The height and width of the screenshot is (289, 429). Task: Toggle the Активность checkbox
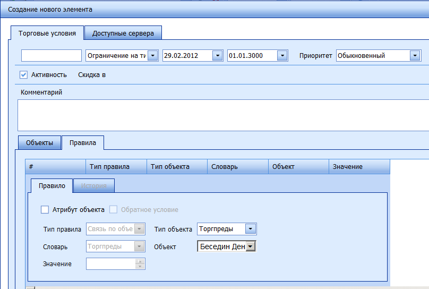point(23,74)
